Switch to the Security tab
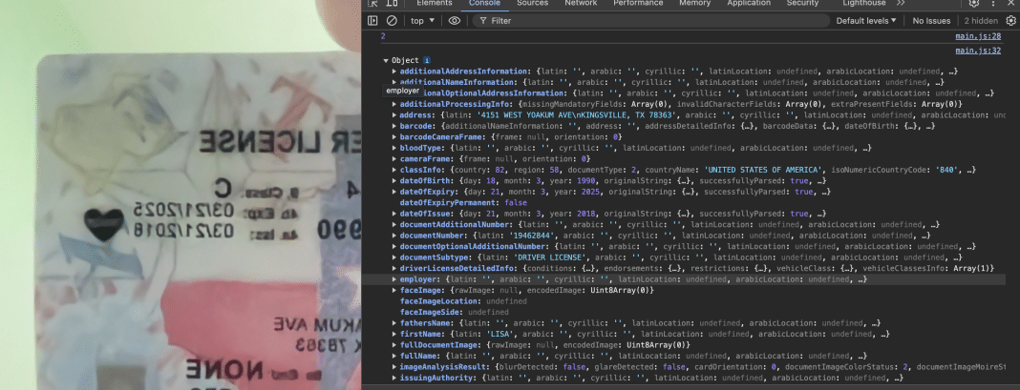1020x390 pixels. 802,3
